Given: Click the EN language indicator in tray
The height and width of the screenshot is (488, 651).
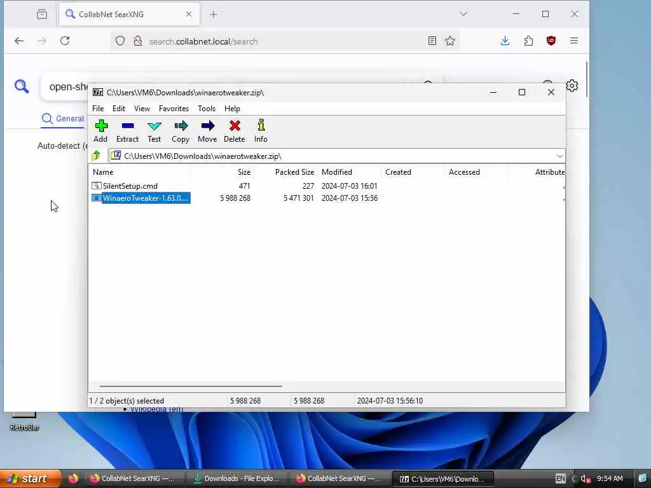Looking at the screenshot, I should (560, 479).
